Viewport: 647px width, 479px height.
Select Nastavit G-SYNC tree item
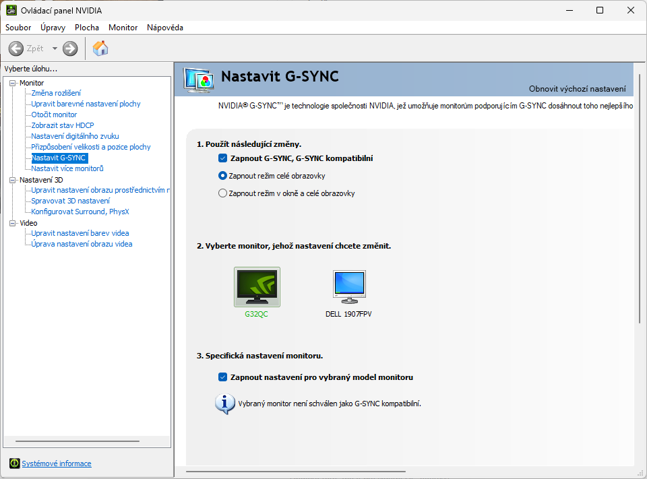(59, 158)
